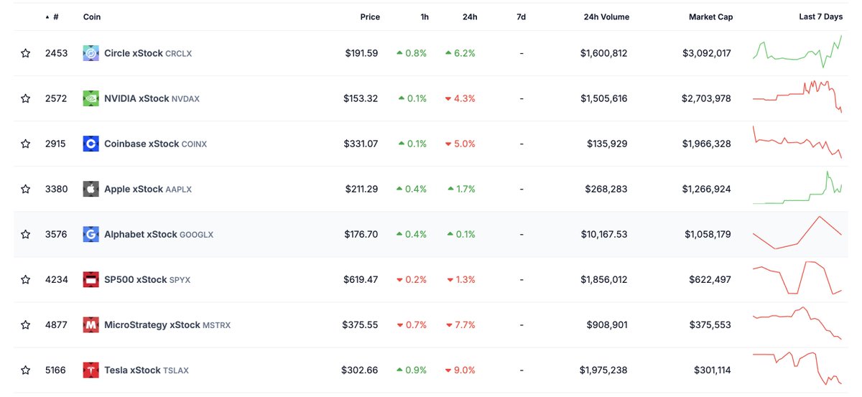Click the Apple xStock logo icon
This screenshot has width=862, height=397.
(91, 189)
